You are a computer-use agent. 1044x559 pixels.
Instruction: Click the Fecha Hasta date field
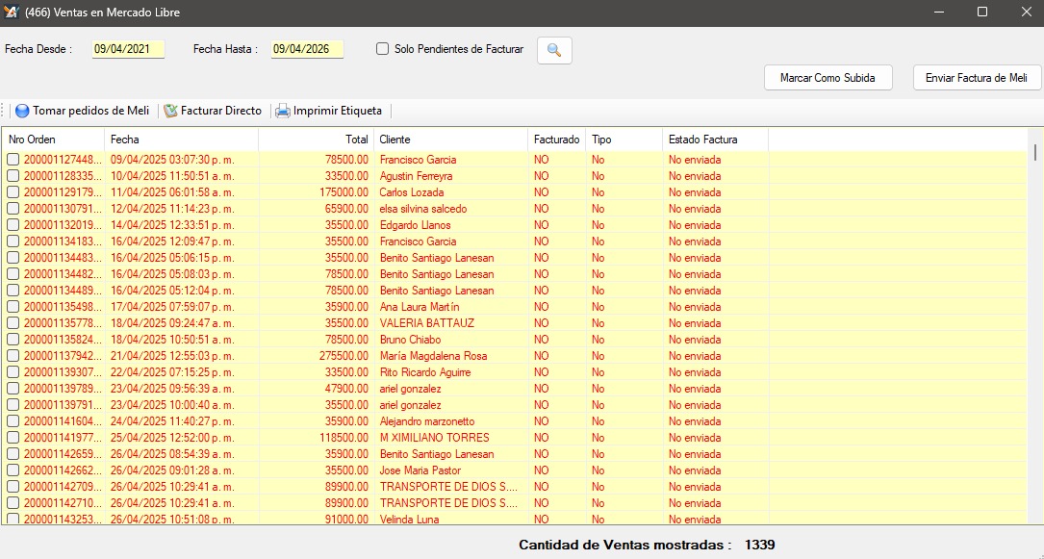pyautogui.click(x=307, y=49)
